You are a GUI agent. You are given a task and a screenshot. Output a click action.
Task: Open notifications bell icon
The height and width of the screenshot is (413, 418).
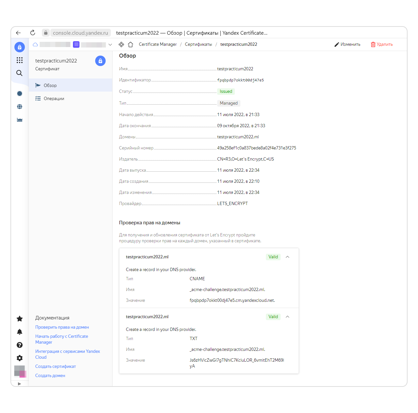[x=20, y=332]
